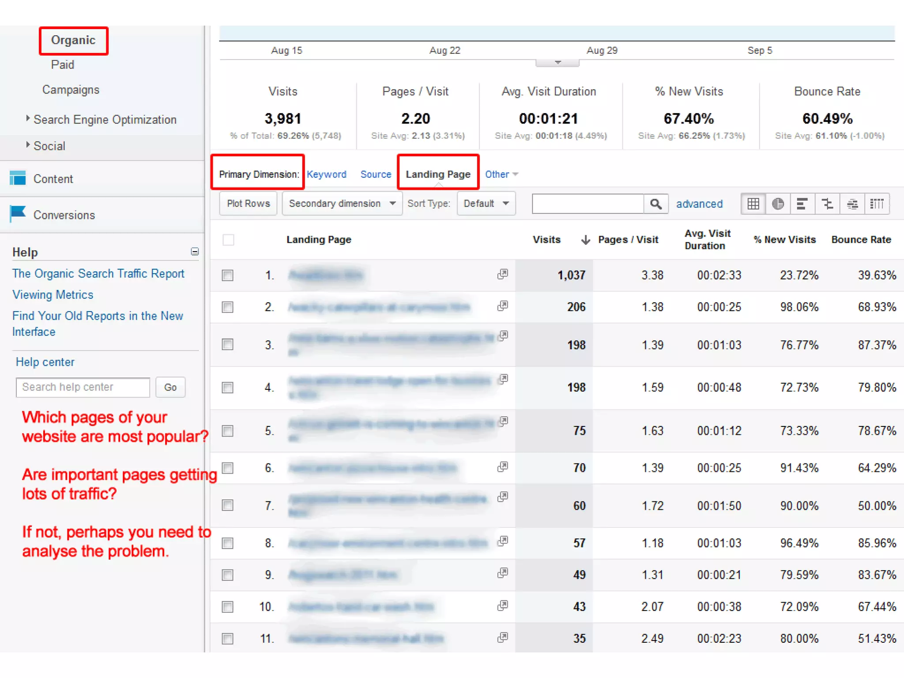The image size is (904, 678).
Task: Click the Search help center field
Action: (x=83, y=387)
